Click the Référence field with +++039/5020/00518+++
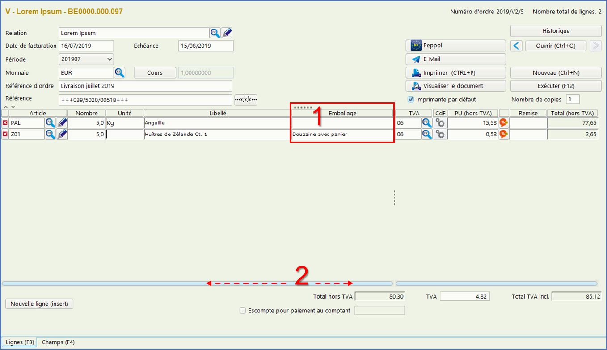This screenshot has height=350, width=607. click(x=146, y=100)
